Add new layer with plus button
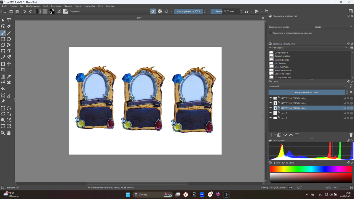The image size is (354, 199). click(271, 135)
